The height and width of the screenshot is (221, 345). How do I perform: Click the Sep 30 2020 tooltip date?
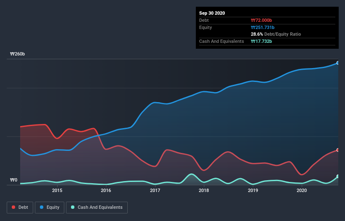(212, 13)
